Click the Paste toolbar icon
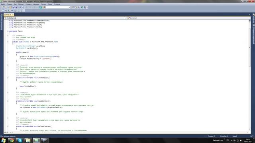 26,7
